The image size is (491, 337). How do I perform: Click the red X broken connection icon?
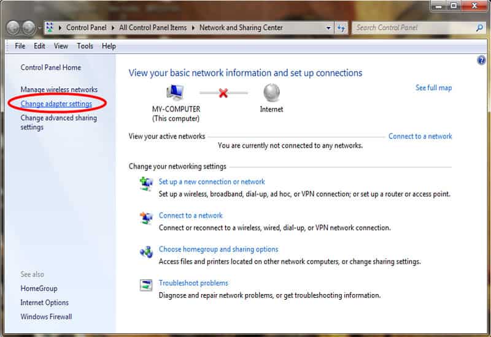tap(223, 93)
